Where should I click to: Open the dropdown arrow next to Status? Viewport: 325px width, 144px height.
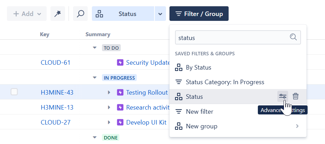[160, 14]
